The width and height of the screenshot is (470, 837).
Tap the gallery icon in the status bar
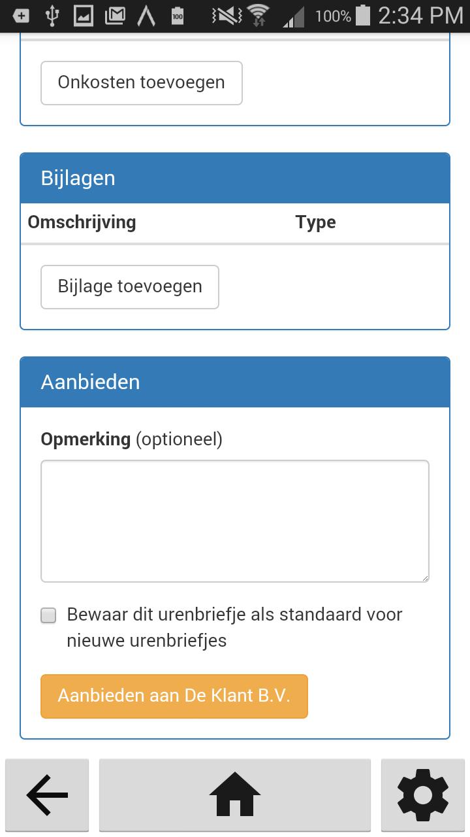(x=84, y=14)
